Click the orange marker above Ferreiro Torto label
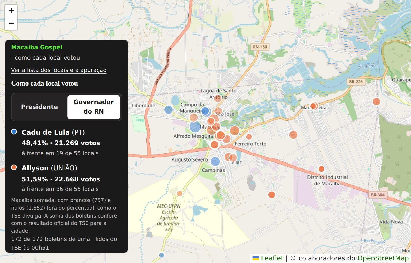411x263 pixels. tap(249, 137)
